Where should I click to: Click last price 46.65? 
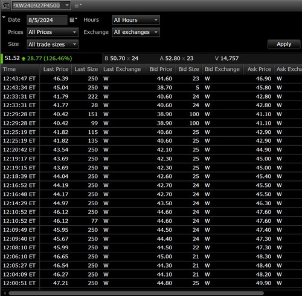click(61, 257)
